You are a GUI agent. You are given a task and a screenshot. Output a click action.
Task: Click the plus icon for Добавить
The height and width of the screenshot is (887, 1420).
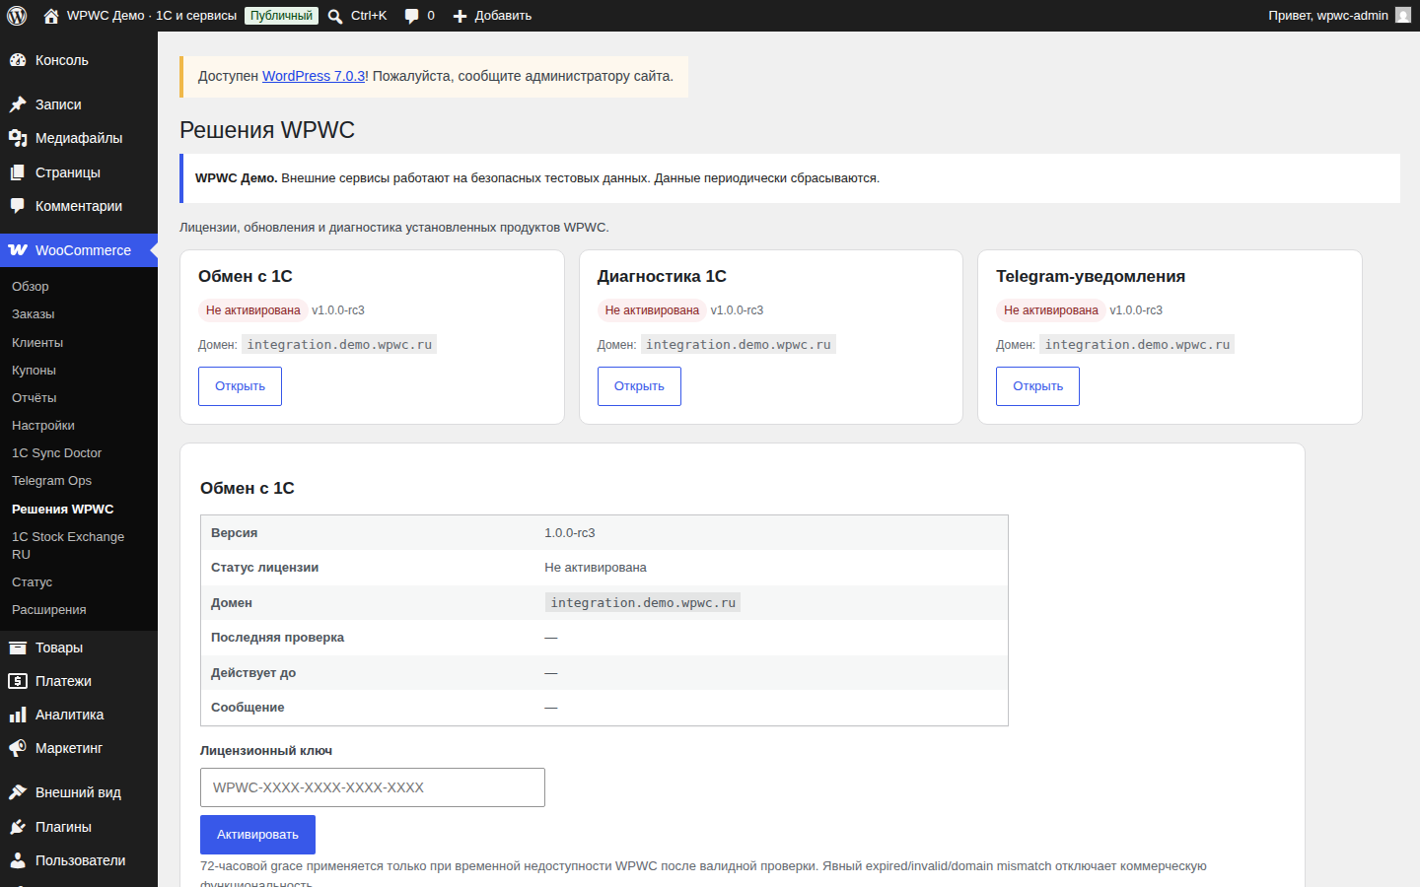point(460,16)
